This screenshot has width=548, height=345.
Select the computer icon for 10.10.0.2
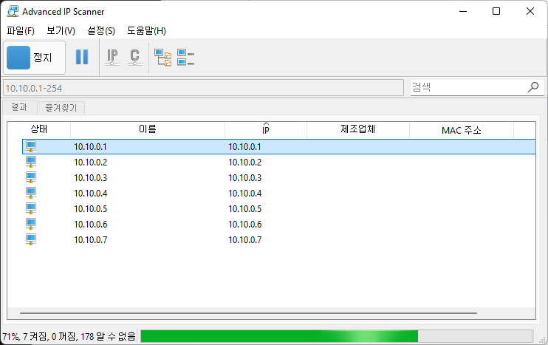click(31, 162)
